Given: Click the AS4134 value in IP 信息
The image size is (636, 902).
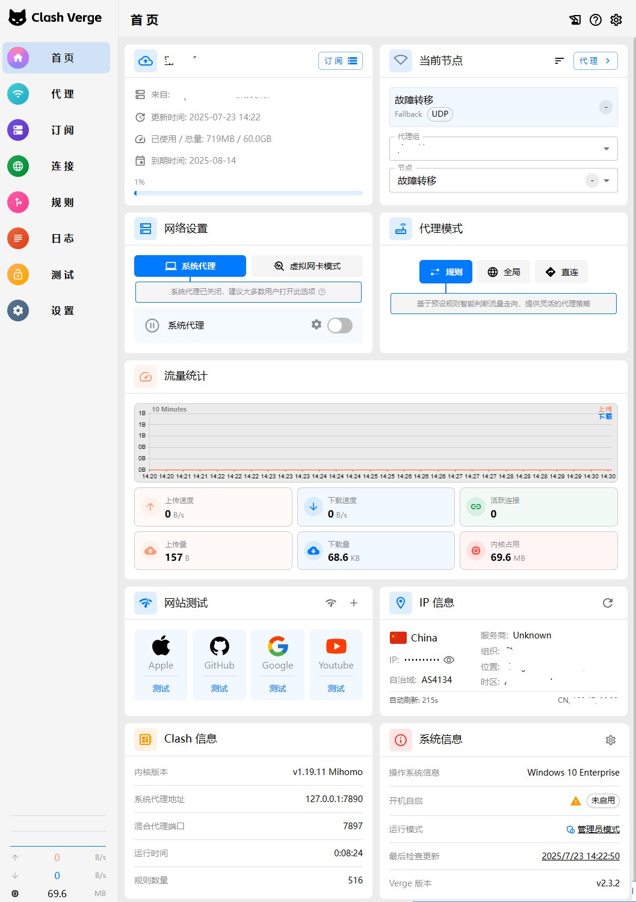Looking at the screenshot, I should [x=437, y=680].
